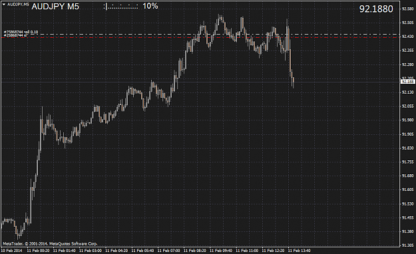This screenshot has width=416, height=254.
Task: Click the 92.280 price scale label
Action: coord(407,64)
